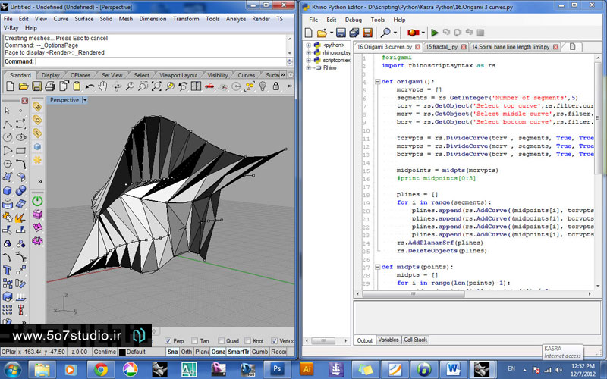
Task: Enable the Quad osnap checkbox
Action: pos(220,341)
